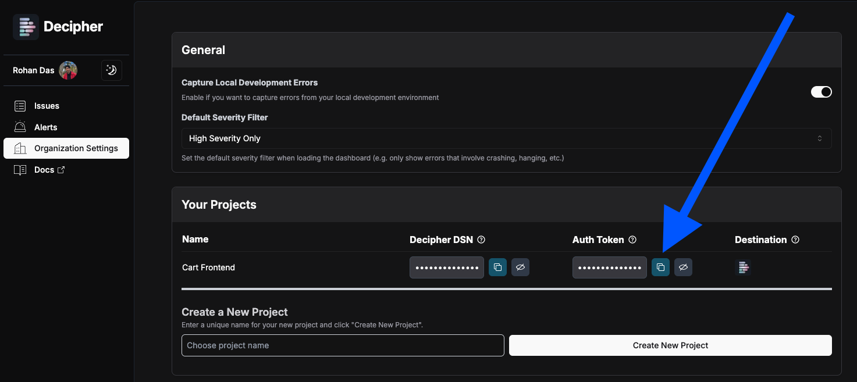Click the Decipher brand name text
Image resolution: width=857 pixels, height=382 pixels.
tap(73, 27)
